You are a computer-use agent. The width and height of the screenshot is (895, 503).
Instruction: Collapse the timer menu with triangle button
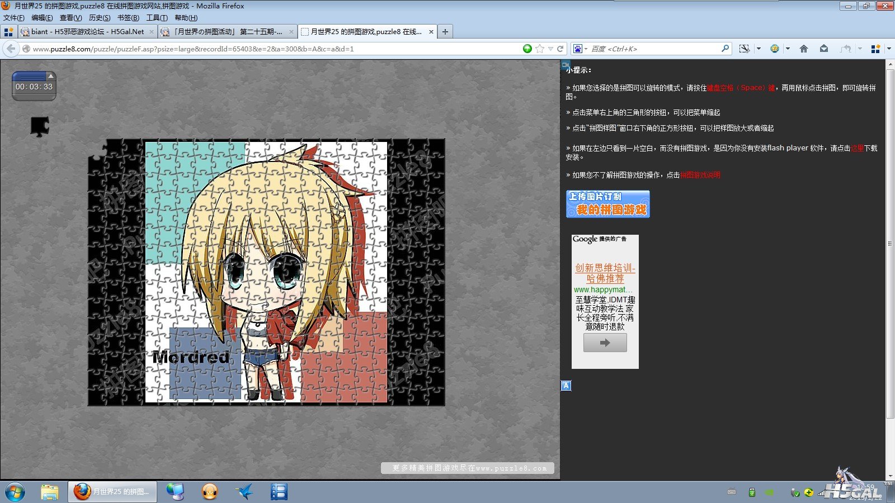coord(50,75)
